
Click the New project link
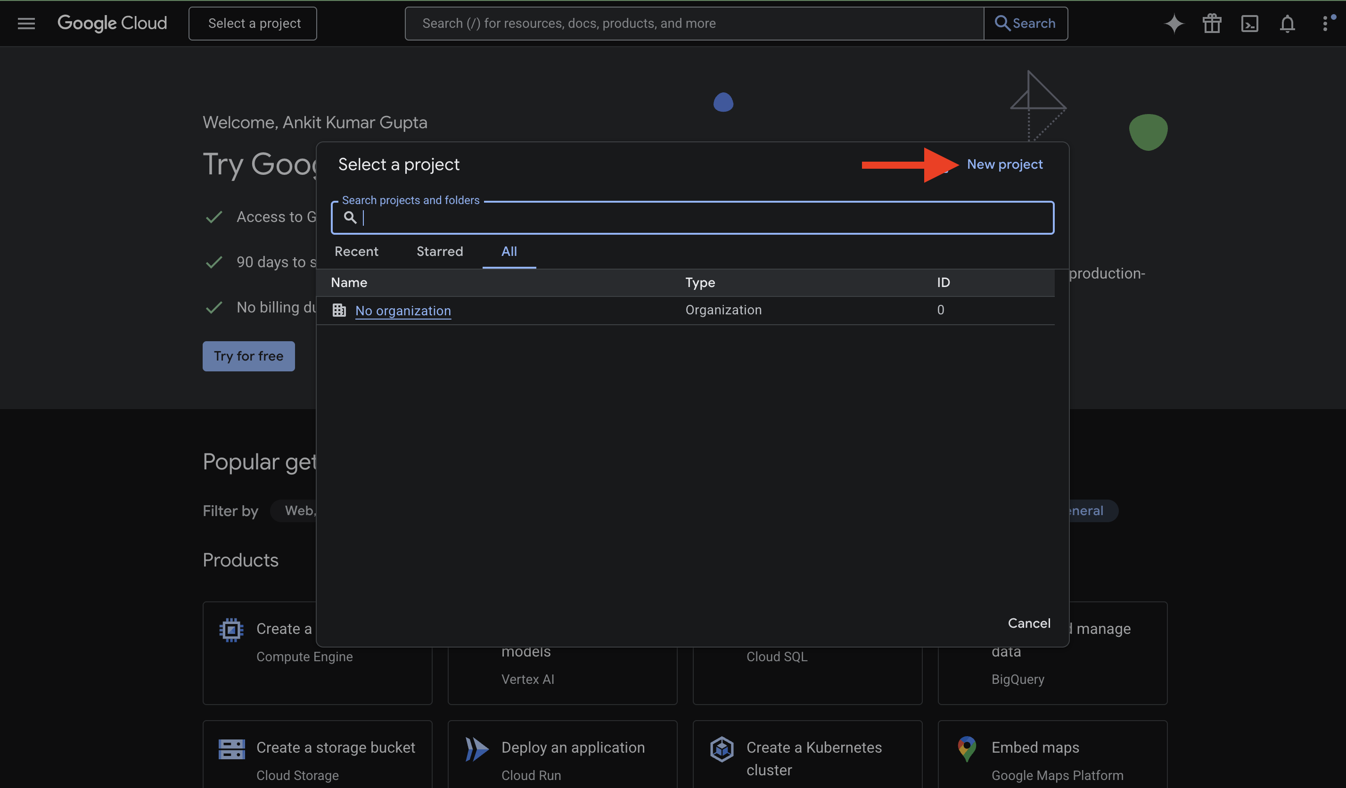click(1004, 164)
